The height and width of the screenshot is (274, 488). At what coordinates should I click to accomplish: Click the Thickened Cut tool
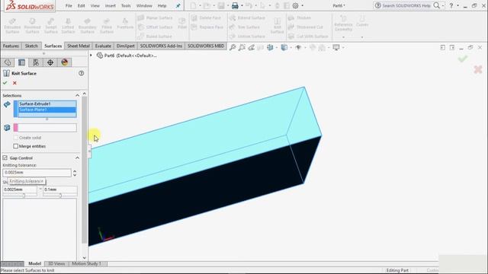tap(305, 27)
